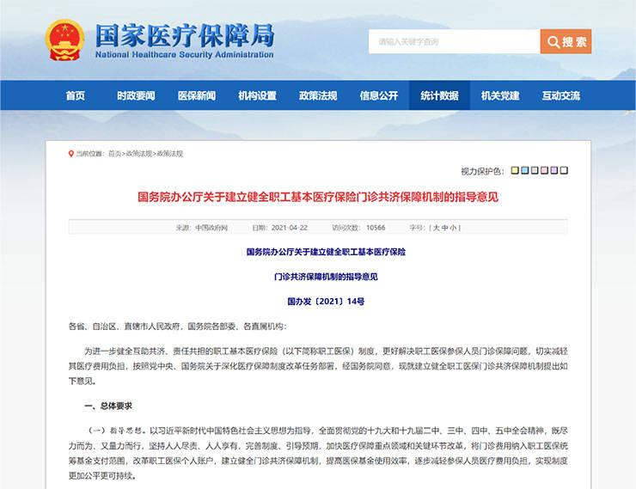Select the purple eye-protection color swatch
Screen dimensions: 636x489
click(x=554, y=170)
